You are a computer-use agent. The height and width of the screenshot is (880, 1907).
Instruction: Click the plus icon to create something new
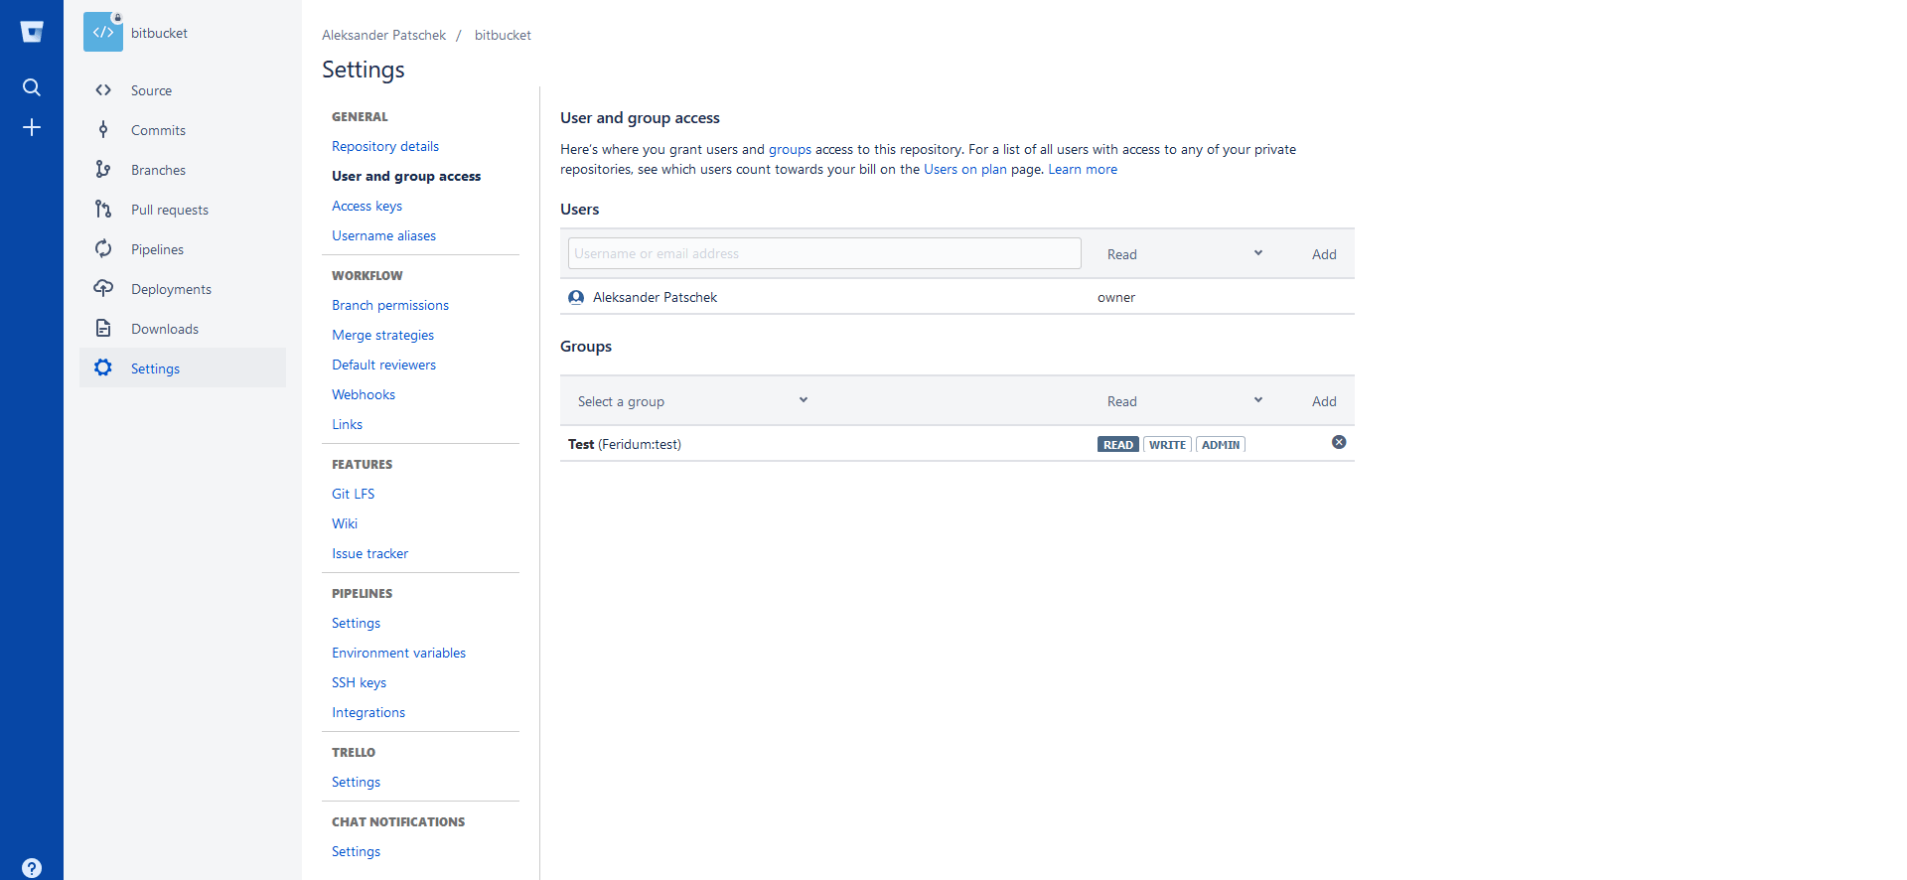[x=32, y=127]
